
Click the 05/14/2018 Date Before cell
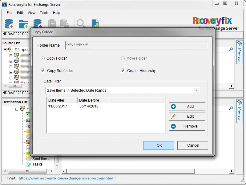coord(89,106)
